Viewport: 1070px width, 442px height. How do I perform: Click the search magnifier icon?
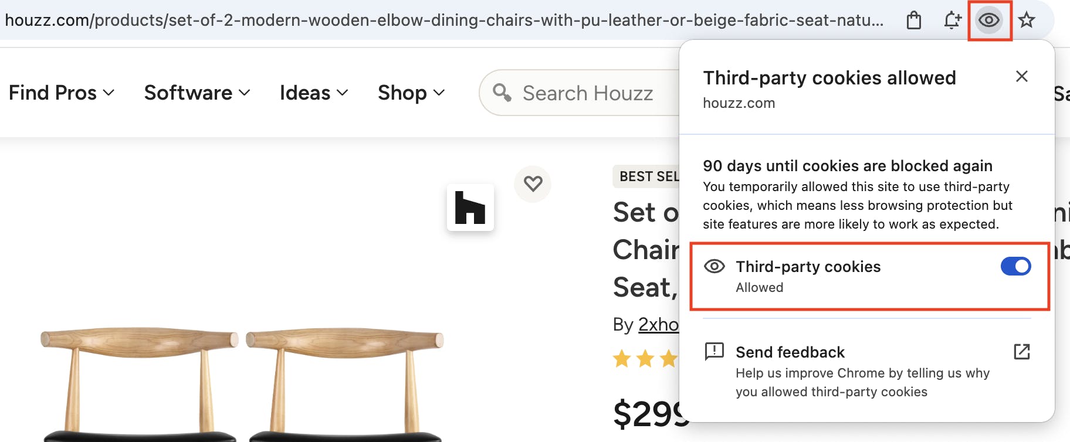click(x=502, y=93)
